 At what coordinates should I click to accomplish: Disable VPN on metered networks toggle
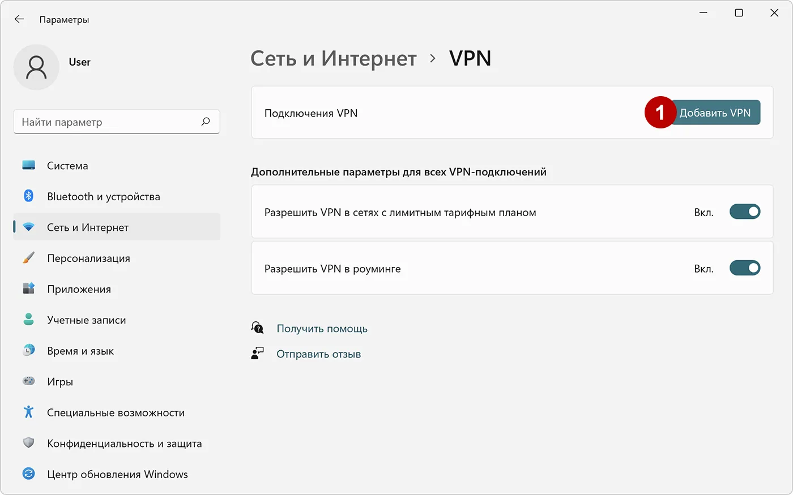(x=745, y=211)
